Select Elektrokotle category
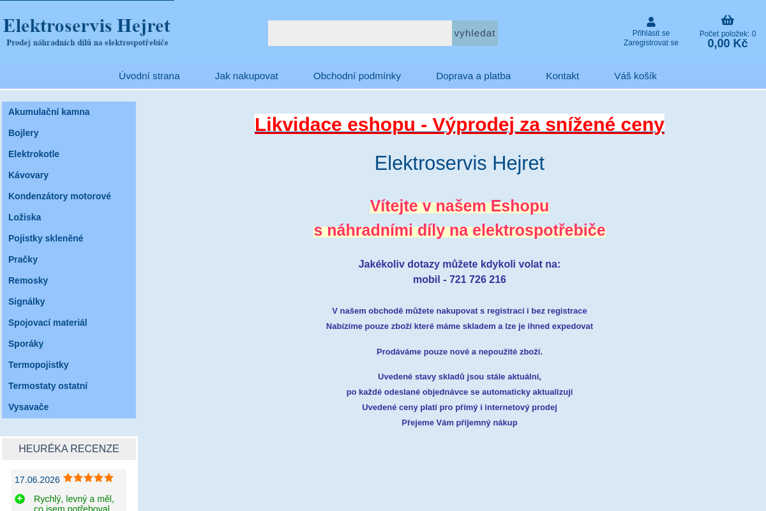 (69, 154)
